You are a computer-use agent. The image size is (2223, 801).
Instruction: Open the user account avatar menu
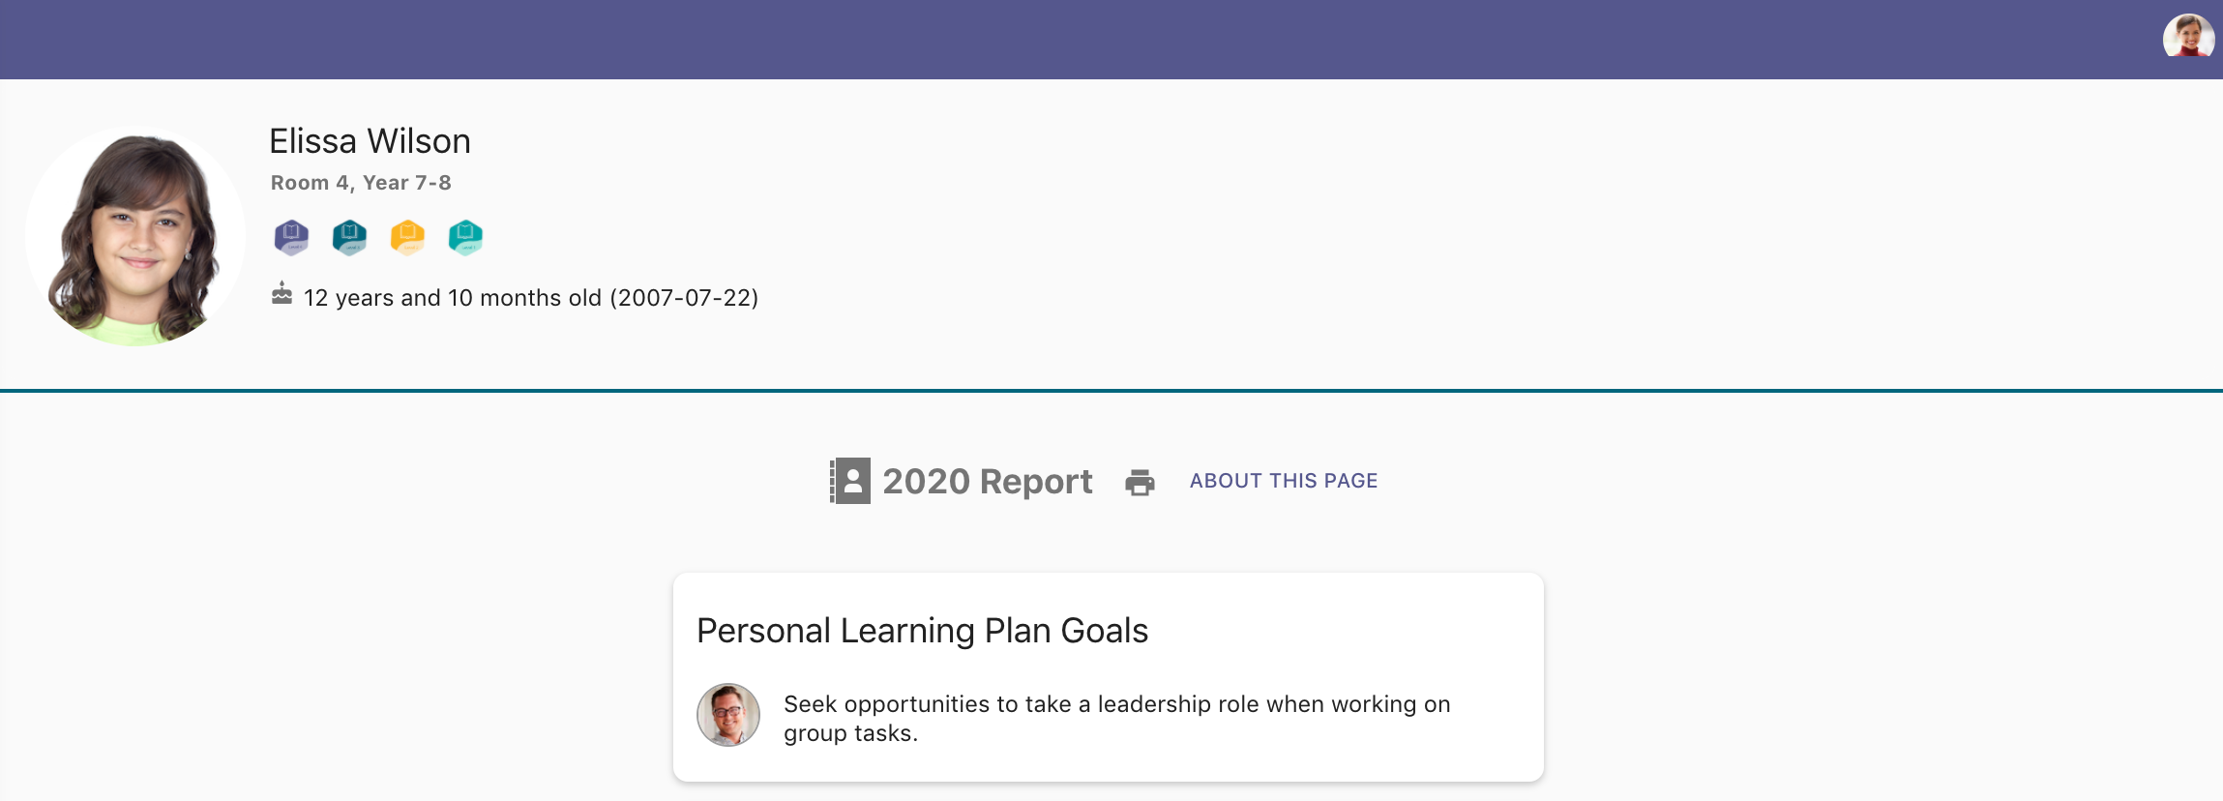2188,39
